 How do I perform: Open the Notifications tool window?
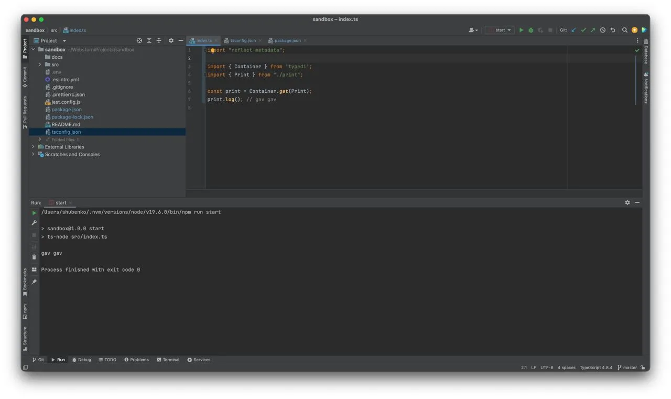[646, 88]
